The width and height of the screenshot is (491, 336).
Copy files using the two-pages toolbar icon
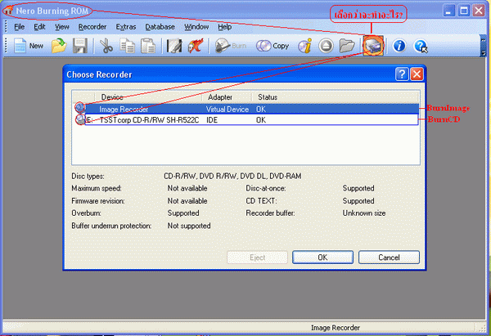tap(127, 46)
